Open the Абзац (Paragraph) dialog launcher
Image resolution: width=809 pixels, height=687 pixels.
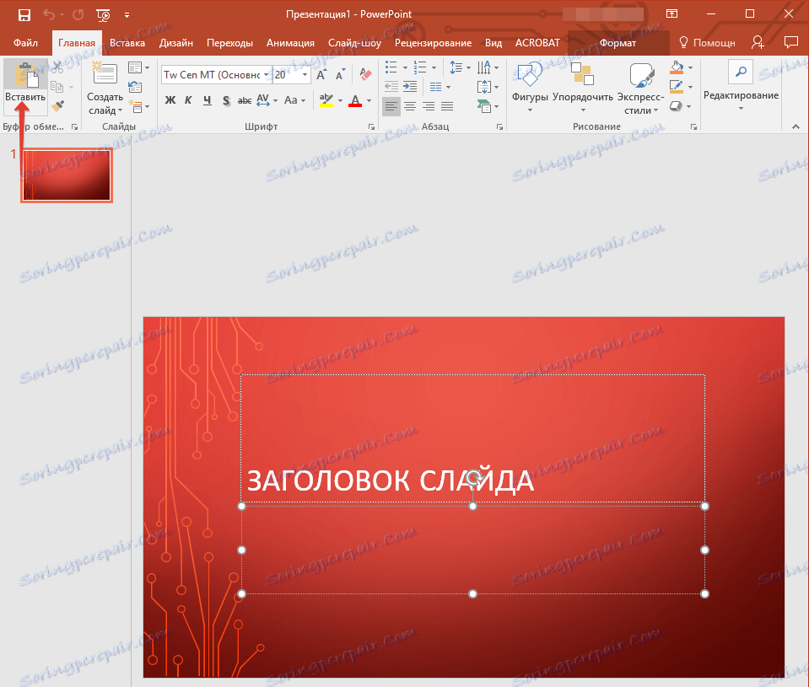pos(499,126)
